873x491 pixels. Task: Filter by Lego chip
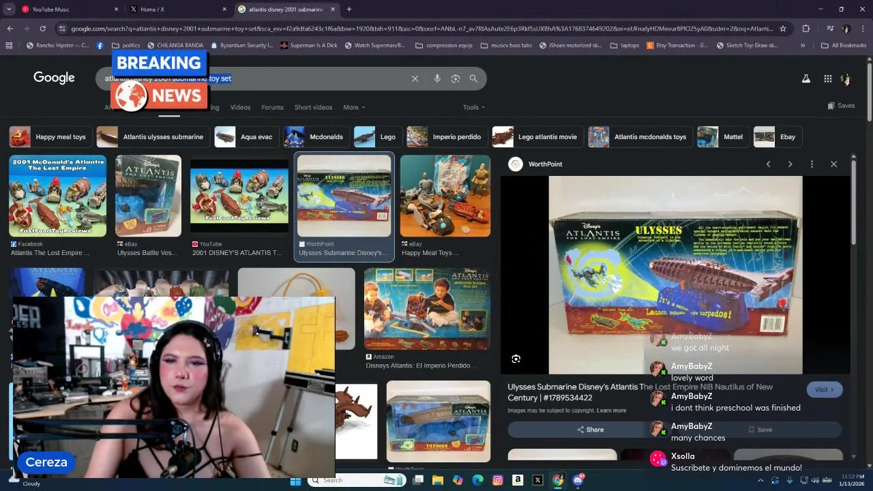(377, 137)
